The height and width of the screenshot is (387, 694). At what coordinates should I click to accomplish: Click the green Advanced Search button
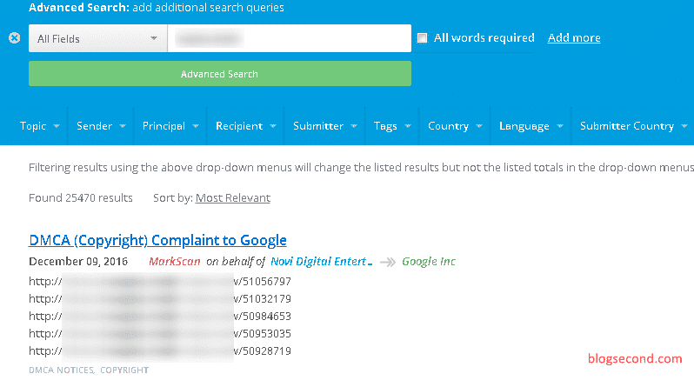pos(220,74)
